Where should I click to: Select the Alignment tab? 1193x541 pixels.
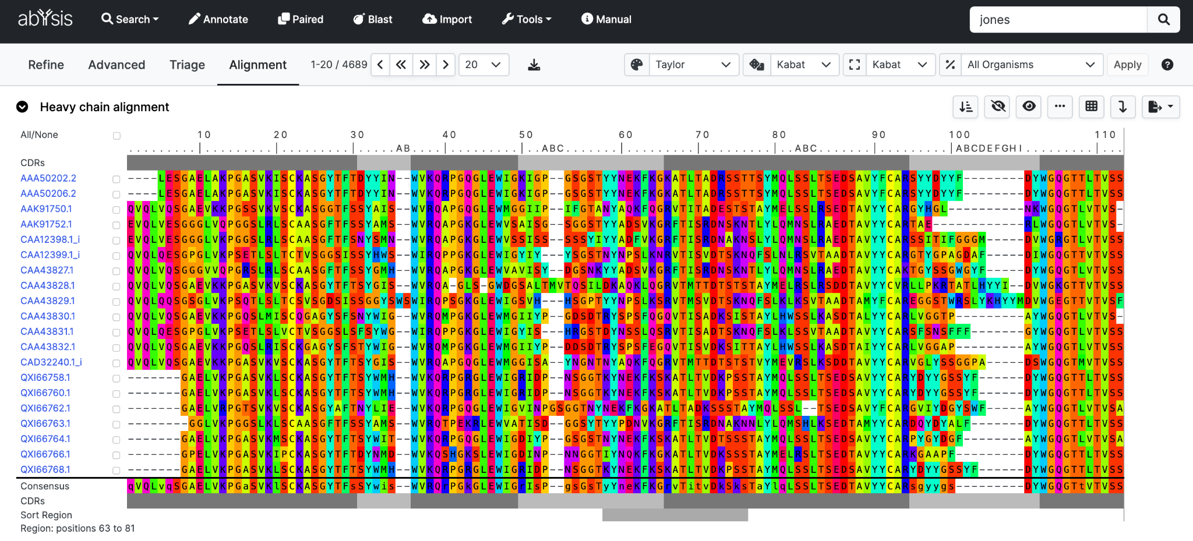click(x=257, y=65)
